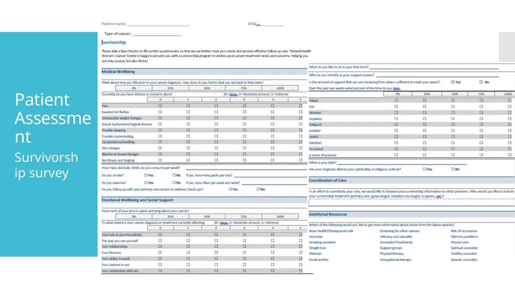Tick the Happy row checkbox under 0%
Viewport: 515px width, 289px height.
pyautogui.click(x=396, y=101)
